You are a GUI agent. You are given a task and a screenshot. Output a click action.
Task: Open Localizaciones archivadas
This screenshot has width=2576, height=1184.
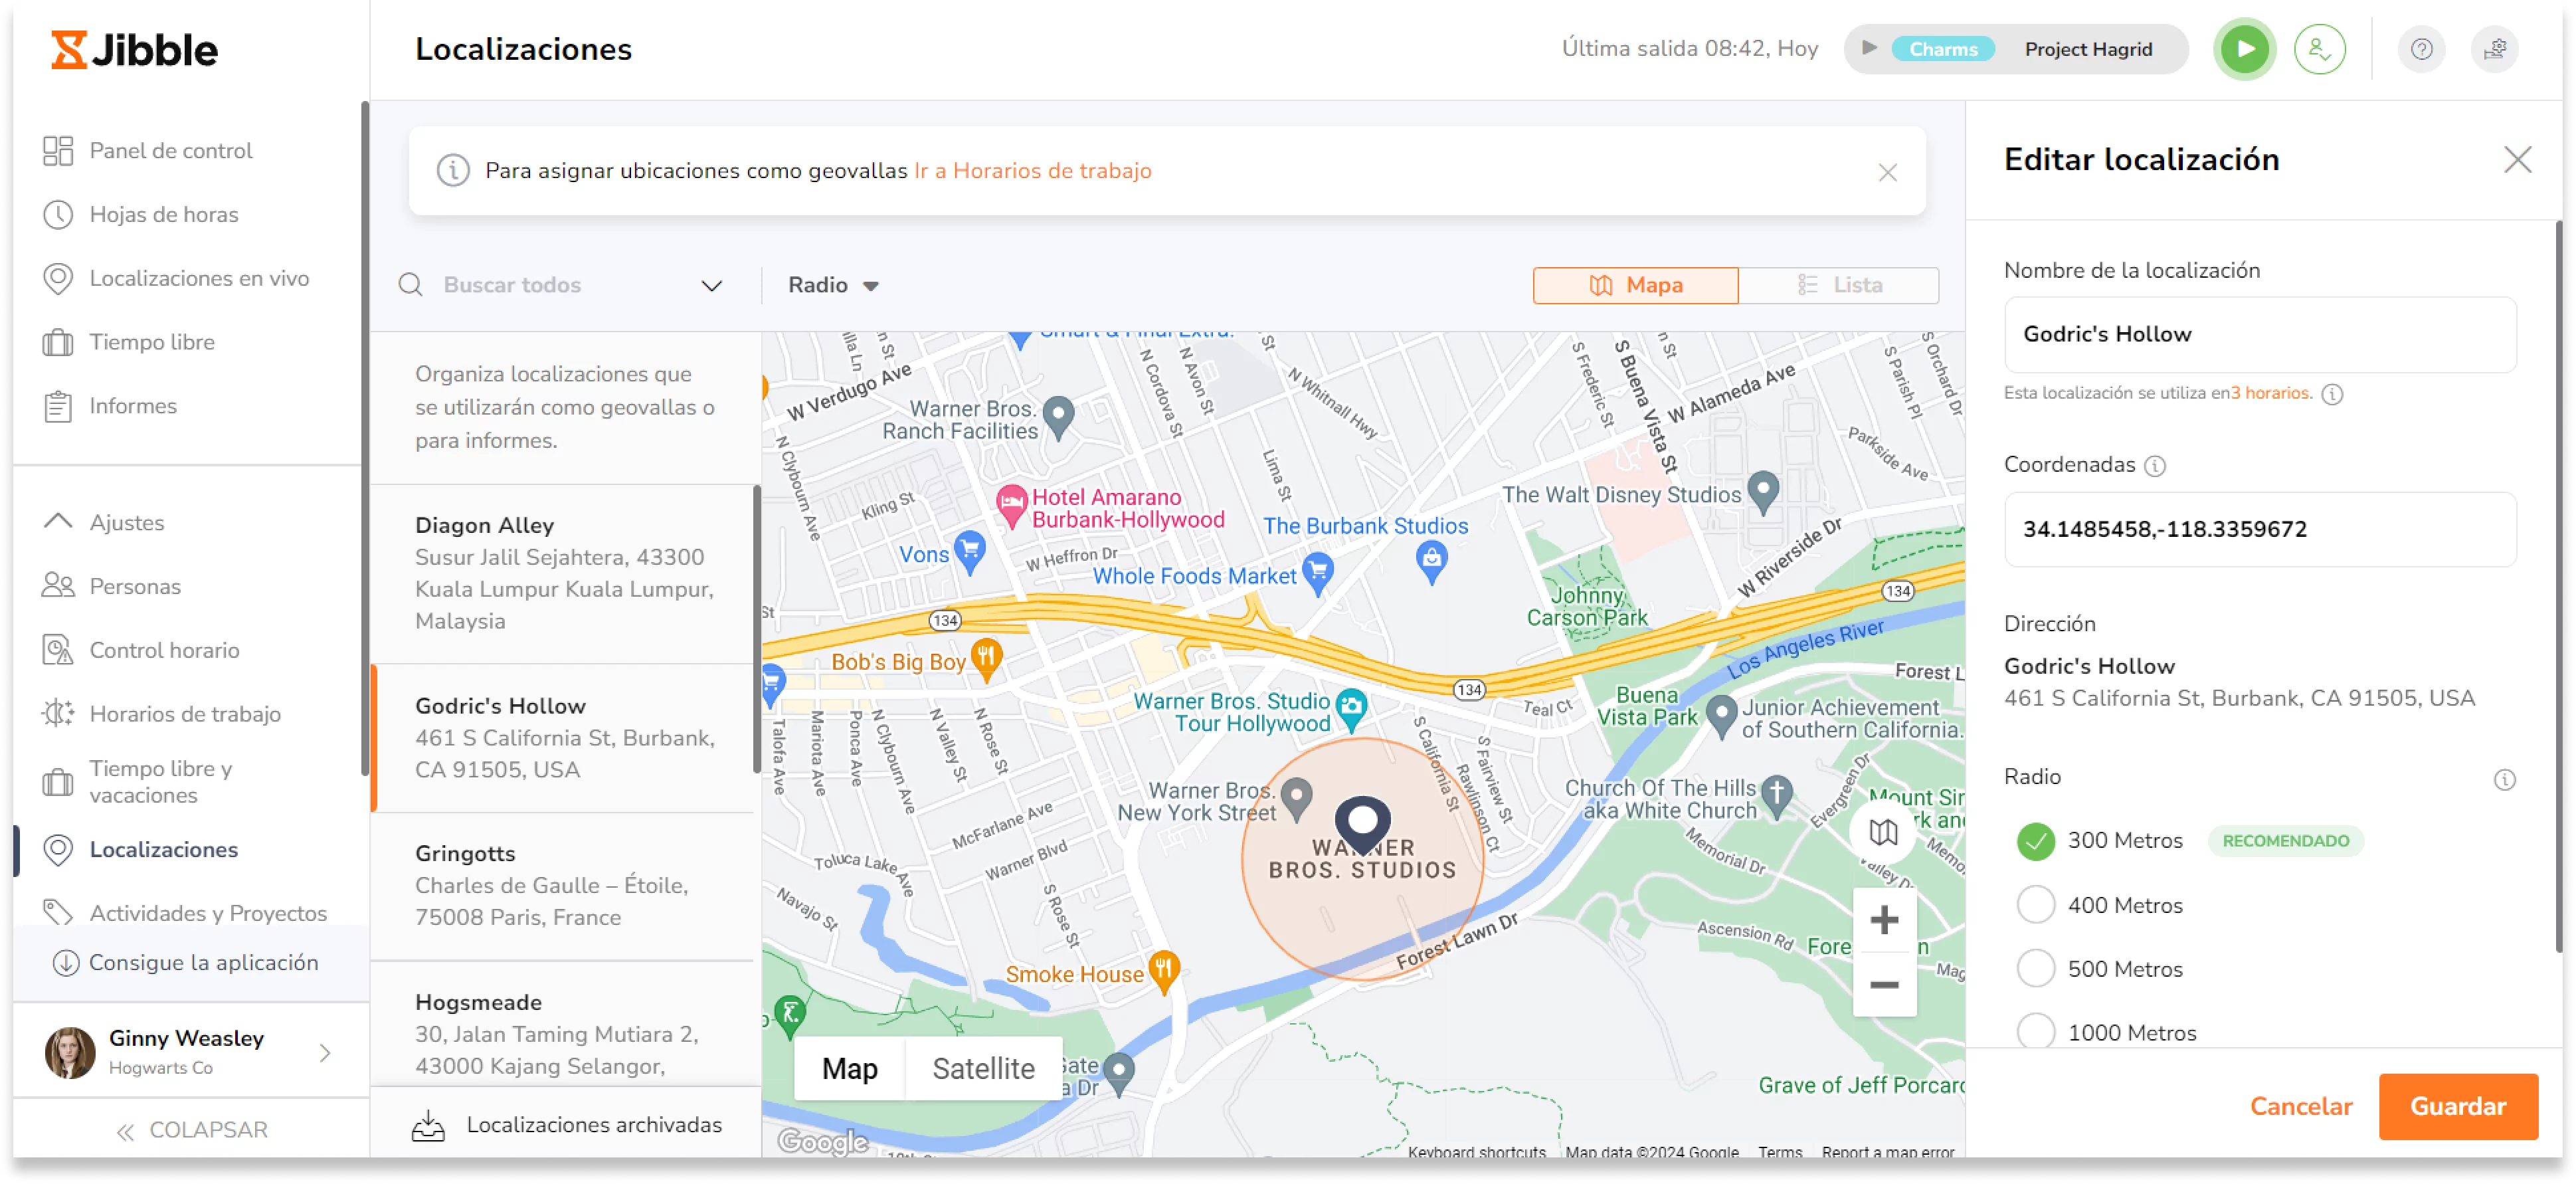pyautogui.click(x=567, y=1125)
